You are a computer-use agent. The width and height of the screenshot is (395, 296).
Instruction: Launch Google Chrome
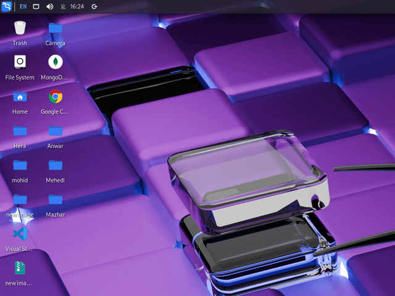[x=56, y=97]
